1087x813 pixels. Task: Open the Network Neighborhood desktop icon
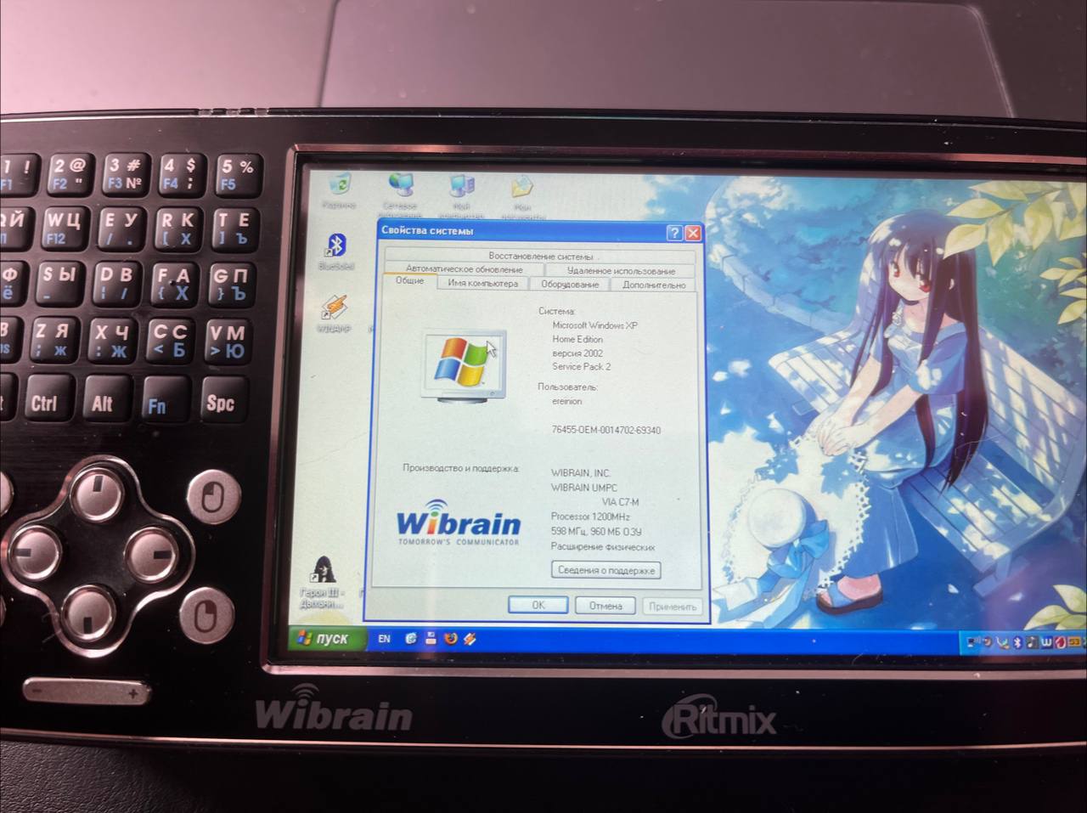pos(400,189)
